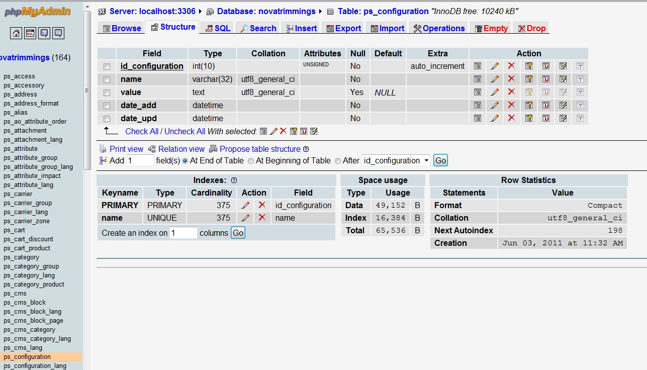Open the Export tab
The width and height of the screenshot is (647, 370).
[344, 28]
